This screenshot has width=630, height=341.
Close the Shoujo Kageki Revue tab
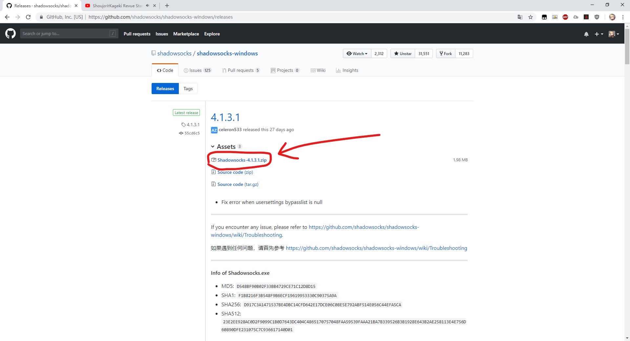[155, 6]
